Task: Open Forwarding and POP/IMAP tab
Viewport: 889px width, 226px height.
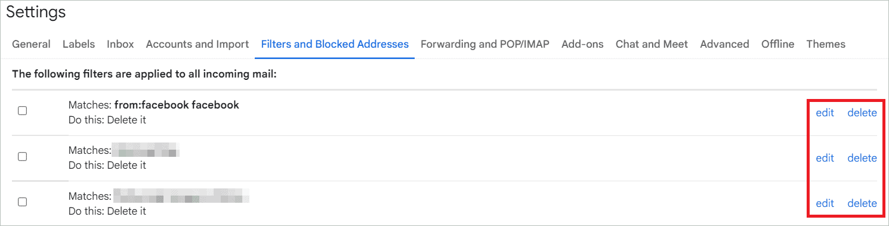Action: [485, 44]
